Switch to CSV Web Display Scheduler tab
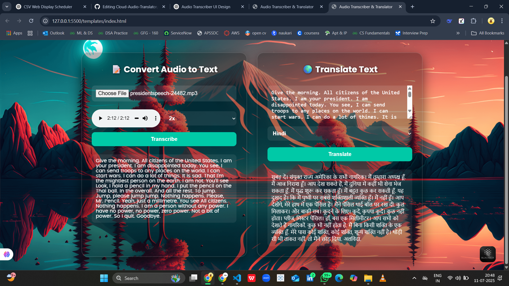The width and height of the screenshot is (509, 286). 48,7
